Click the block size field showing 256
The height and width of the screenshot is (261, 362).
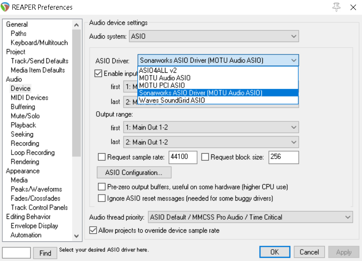[x=283, y=157]
